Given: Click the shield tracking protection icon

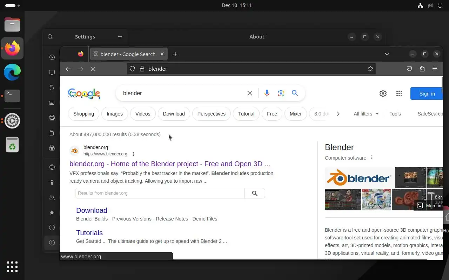Looking at the screenshot, I should click(x=132, y=69).
